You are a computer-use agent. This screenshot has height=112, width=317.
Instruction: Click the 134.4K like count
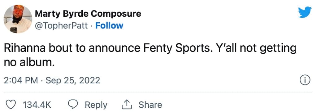[x=37, y=105]
